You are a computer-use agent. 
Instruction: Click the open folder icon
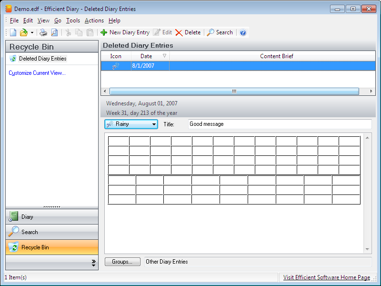click(x=23, y=32)
